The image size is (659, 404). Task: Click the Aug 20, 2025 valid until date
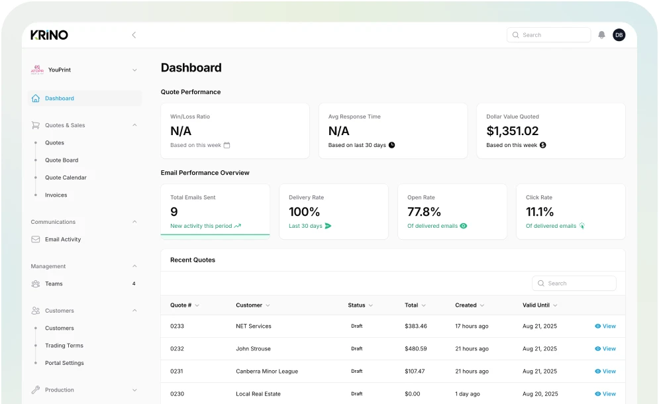tap(540, 394)
